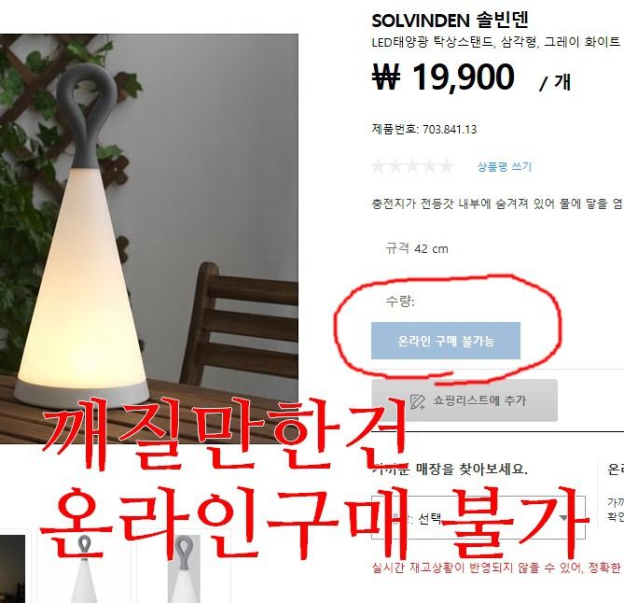Rate one star using the first star
This screenshot has width=624, height=603.
click(x=378, y=166)
